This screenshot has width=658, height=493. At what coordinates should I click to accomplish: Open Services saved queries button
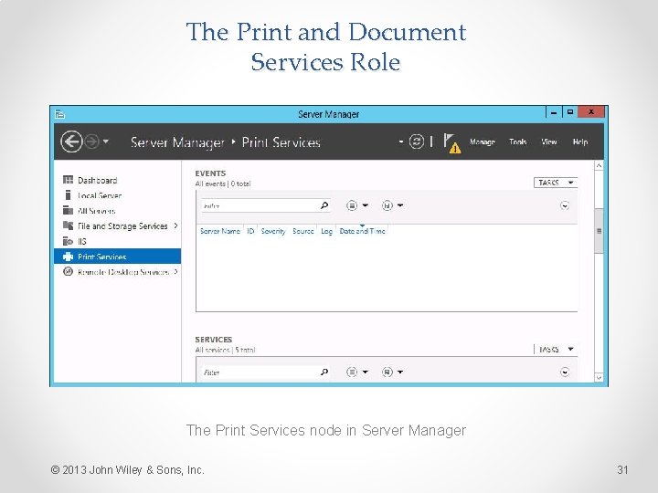(x=392, y=372)
